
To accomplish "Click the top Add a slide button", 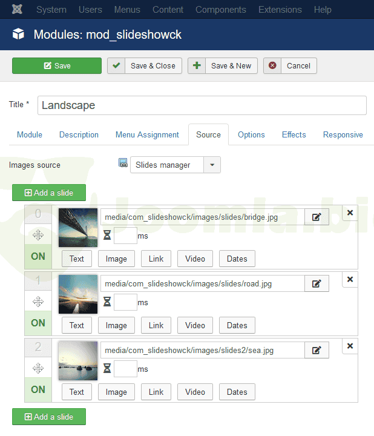I will click(49, 193).
